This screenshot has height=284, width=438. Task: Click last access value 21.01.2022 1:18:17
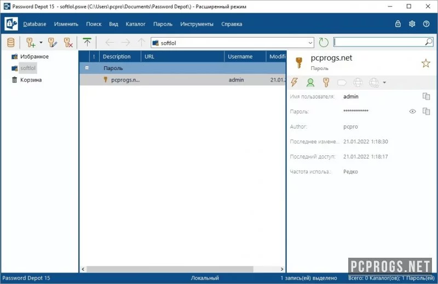click(365, 157)
